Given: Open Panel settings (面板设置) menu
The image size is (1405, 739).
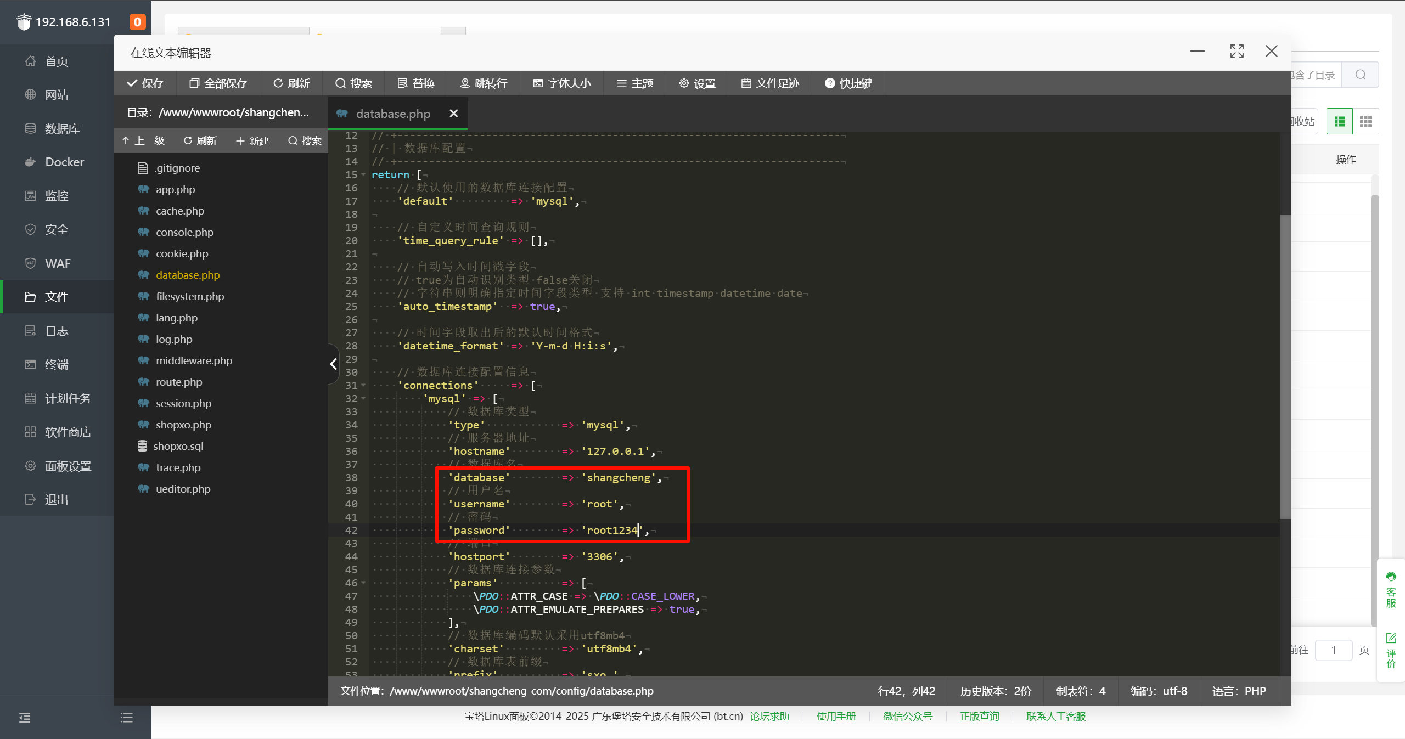Looking at the screenshot, I should click(x=57, y=466).
